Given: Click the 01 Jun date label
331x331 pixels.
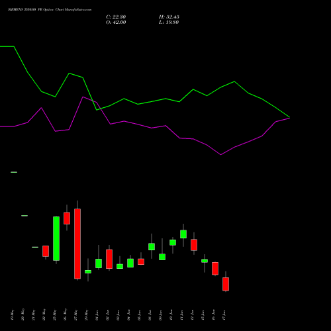Looking at the screenshot, I should (97, 315).
